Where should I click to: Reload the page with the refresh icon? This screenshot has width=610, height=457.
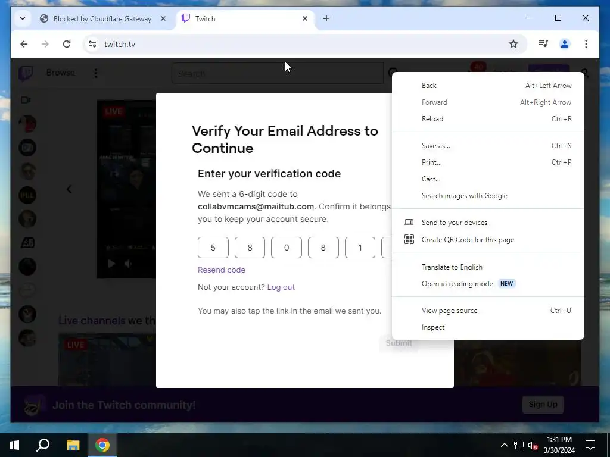[x=67, y=44]
